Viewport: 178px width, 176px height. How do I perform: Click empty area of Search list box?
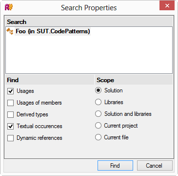pos(89,55)
